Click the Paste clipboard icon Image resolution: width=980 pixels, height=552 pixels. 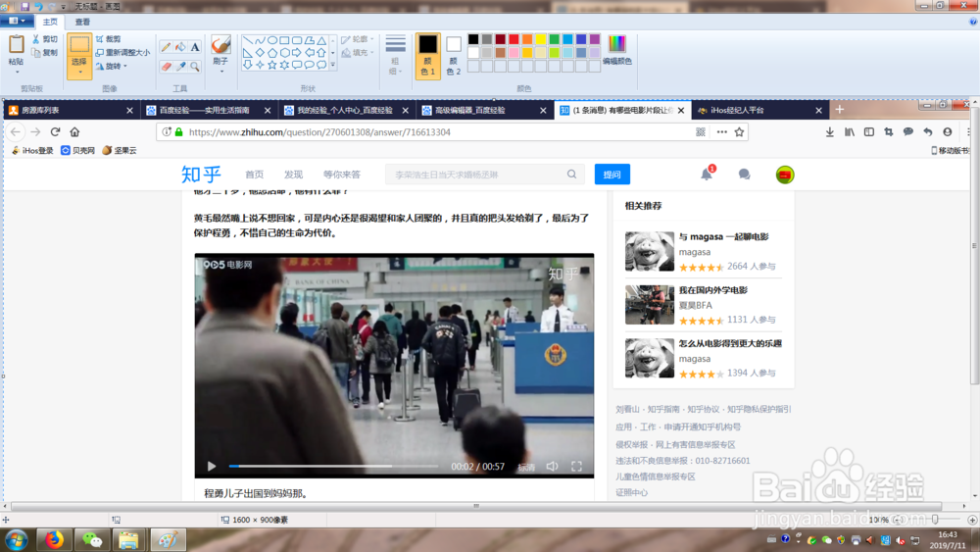[x=16, y=45]
